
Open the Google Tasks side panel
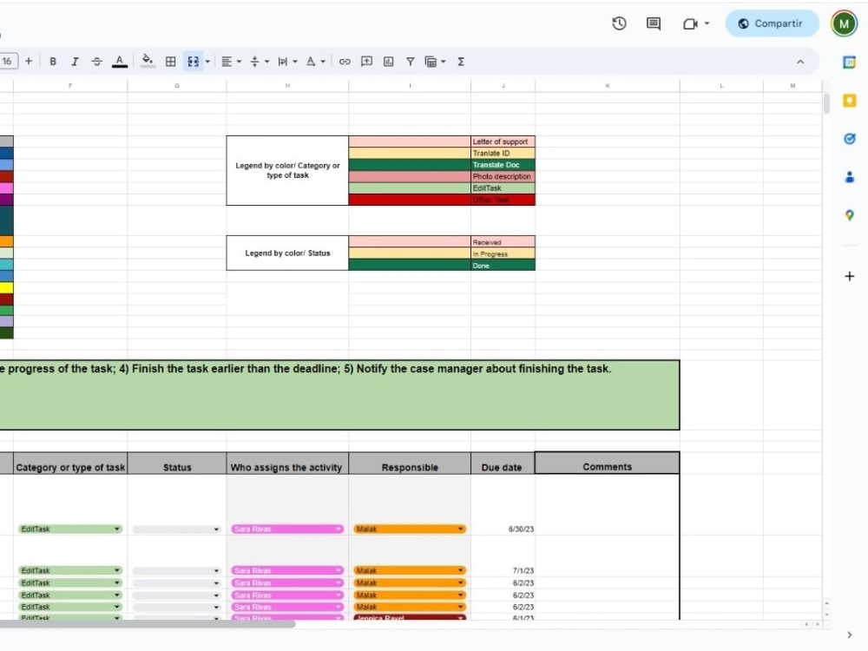[x=849, y=138]
